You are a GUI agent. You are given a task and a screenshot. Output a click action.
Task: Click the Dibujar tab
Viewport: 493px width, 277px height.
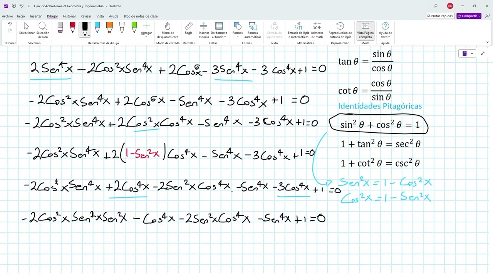pyautogui.click(x=52, y=16)
